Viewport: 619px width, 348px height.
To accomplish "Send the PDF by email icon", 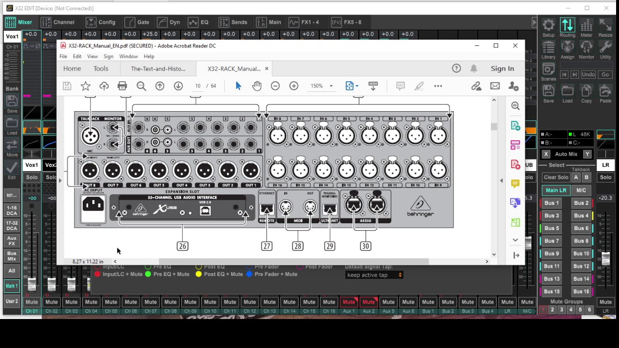I will [495, 86].
